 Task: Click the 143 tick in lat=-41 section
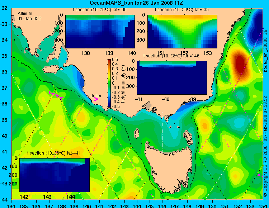pos(47,197)
